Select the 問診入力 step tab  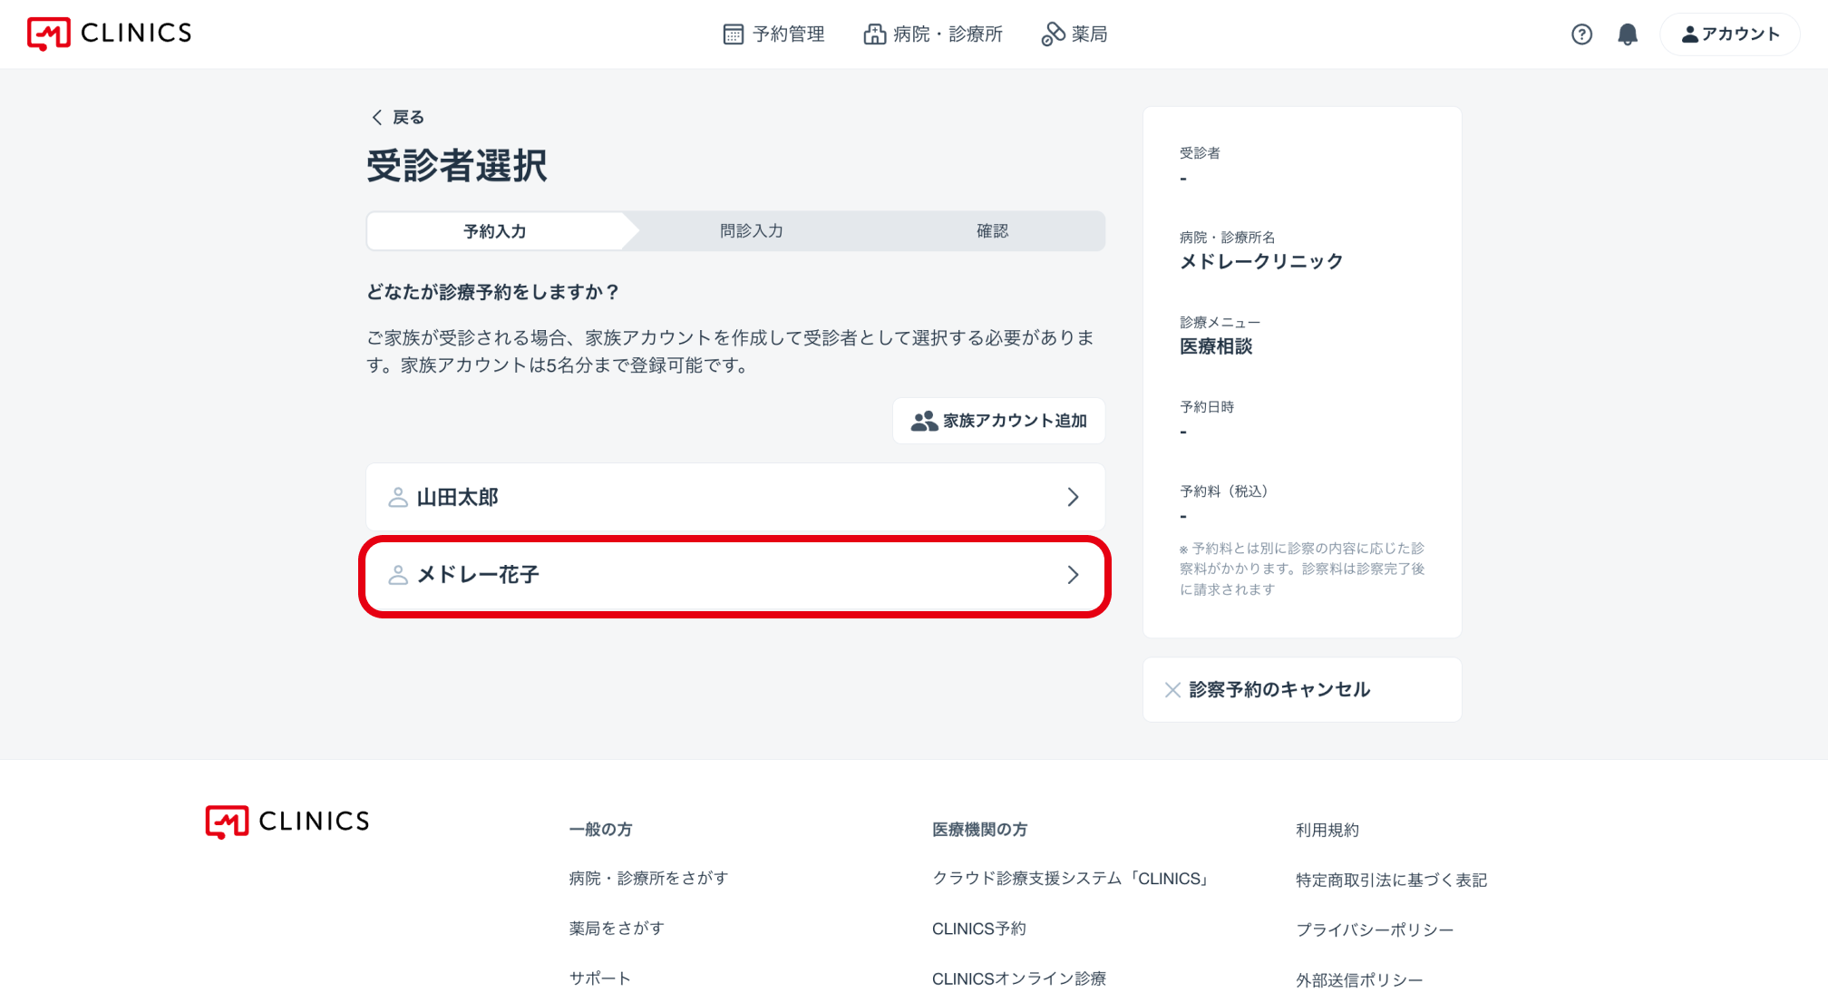click(x=751, y=231)
